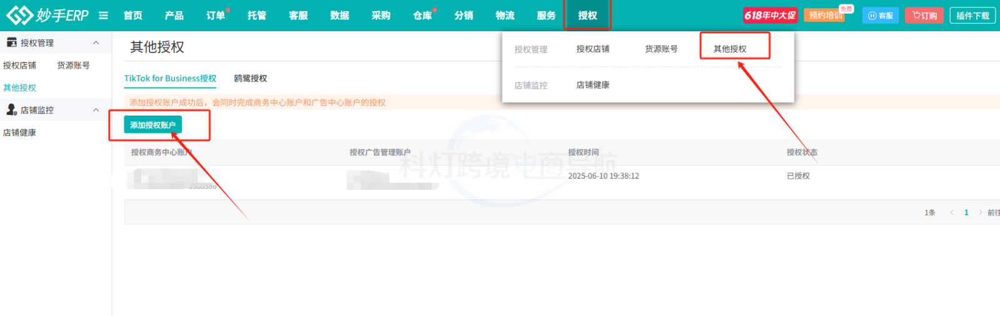
Task: Click the 店铺监控 sidebar section icon
Action: point(11,110)
